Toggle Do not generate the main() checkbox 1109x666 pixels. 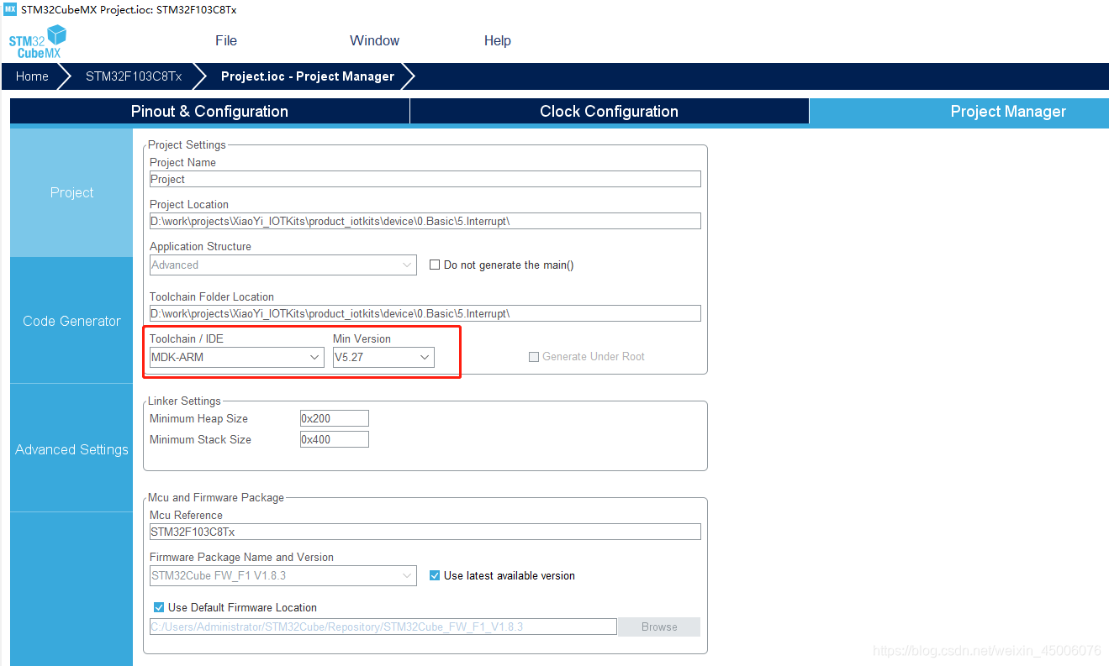pos(435,265)
